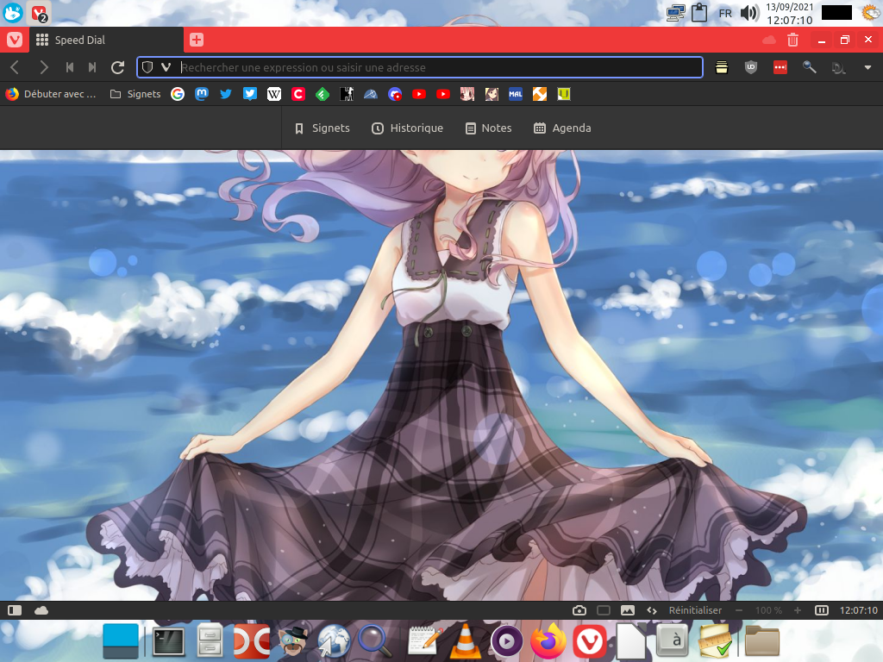Open the red C bookmark
Screen dimensions: 883x662
[298, 94]
